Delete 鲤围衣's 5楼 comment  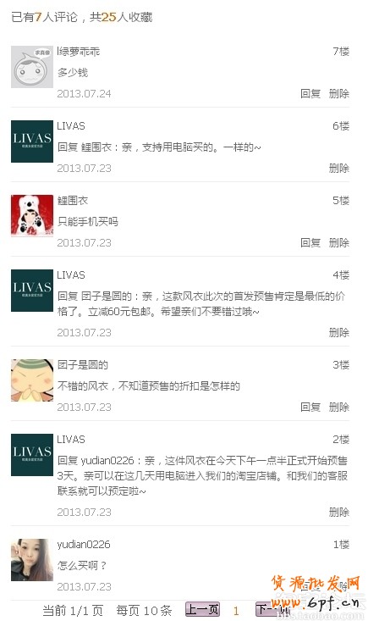[x=339, y=243]
